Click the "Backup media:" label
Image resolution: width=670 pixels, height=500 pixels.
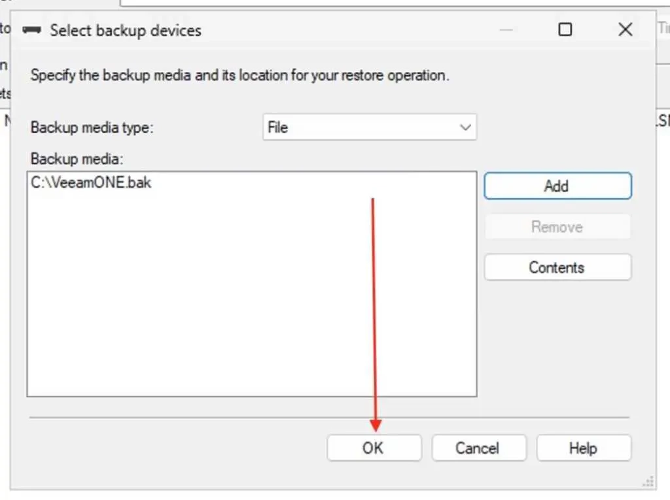pyautogui.click(x=77, y=159)
